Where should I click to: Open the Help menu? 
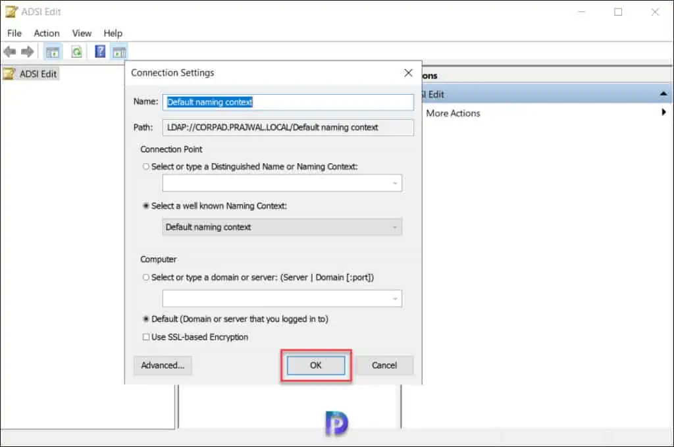click(x=113, y=33)
